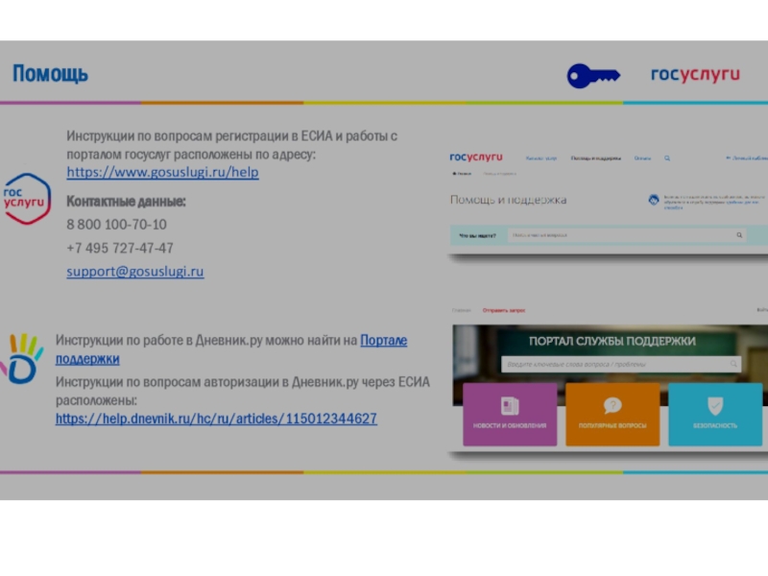Click госуслуги logo in the site screenshot
Image resolution: width=768 pixels, height=576 pixels.
click(x=476, y=156)
